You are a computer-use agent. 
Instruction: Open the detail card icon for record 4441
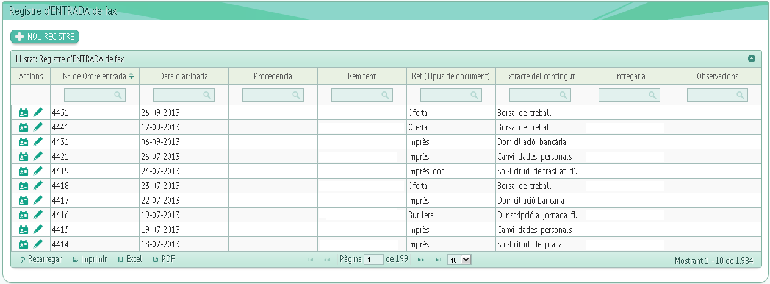[24, 127]
